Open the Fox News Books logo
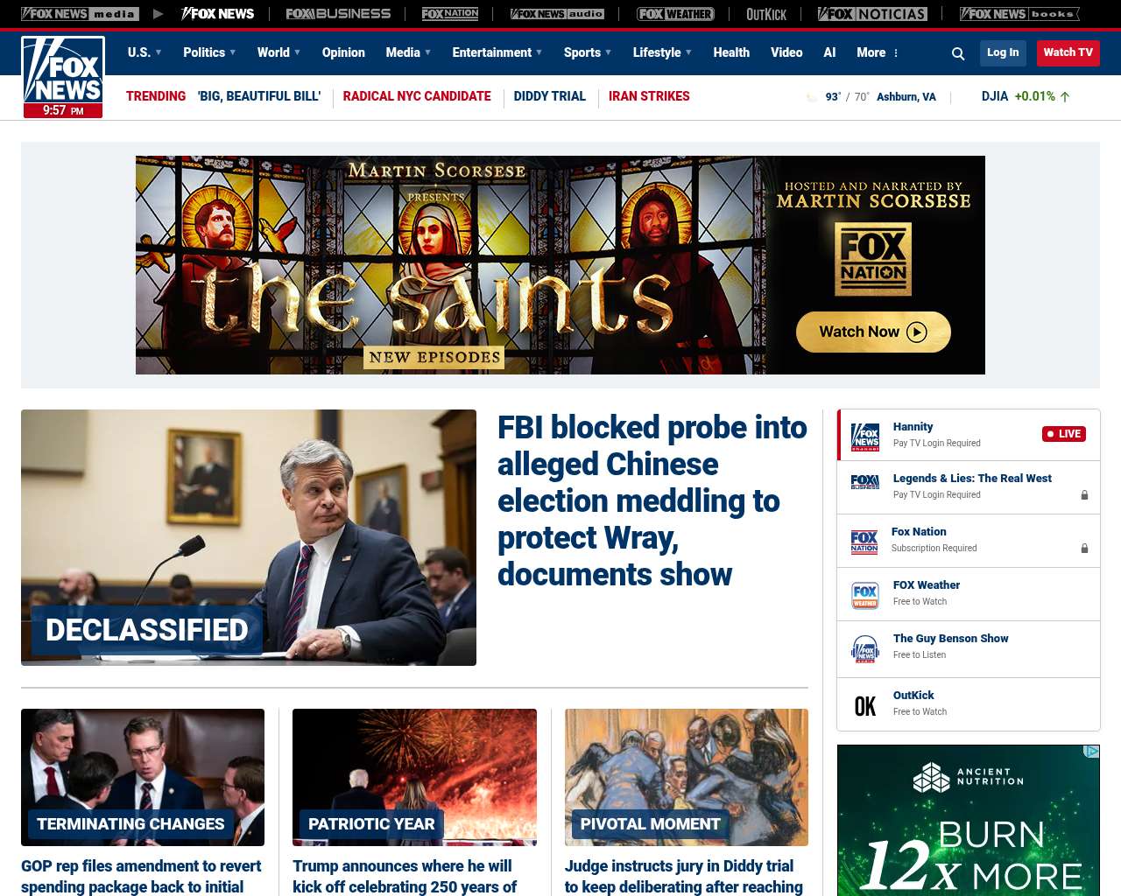This screenshot has width=1121, height=896. 1019,14
